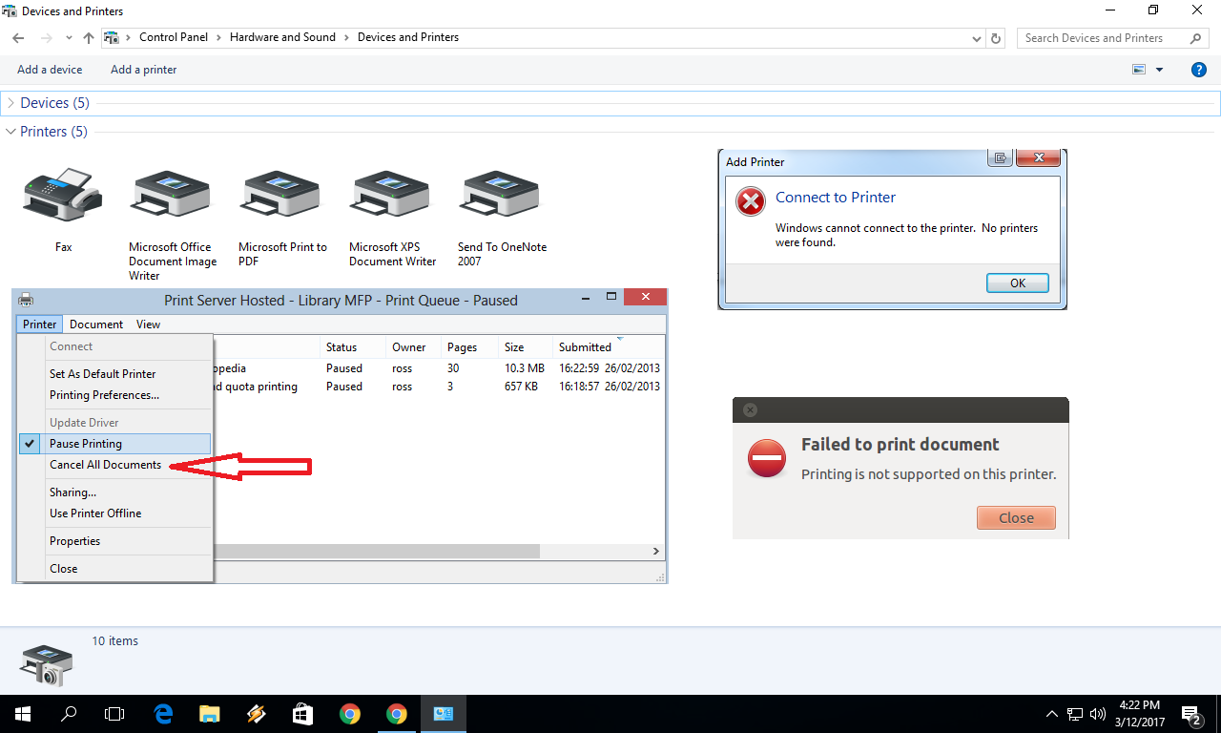The width and height of the screenshot is (1221, 733).
Task: Open the View menu in print queue
Action: click(x=148, y=325)
